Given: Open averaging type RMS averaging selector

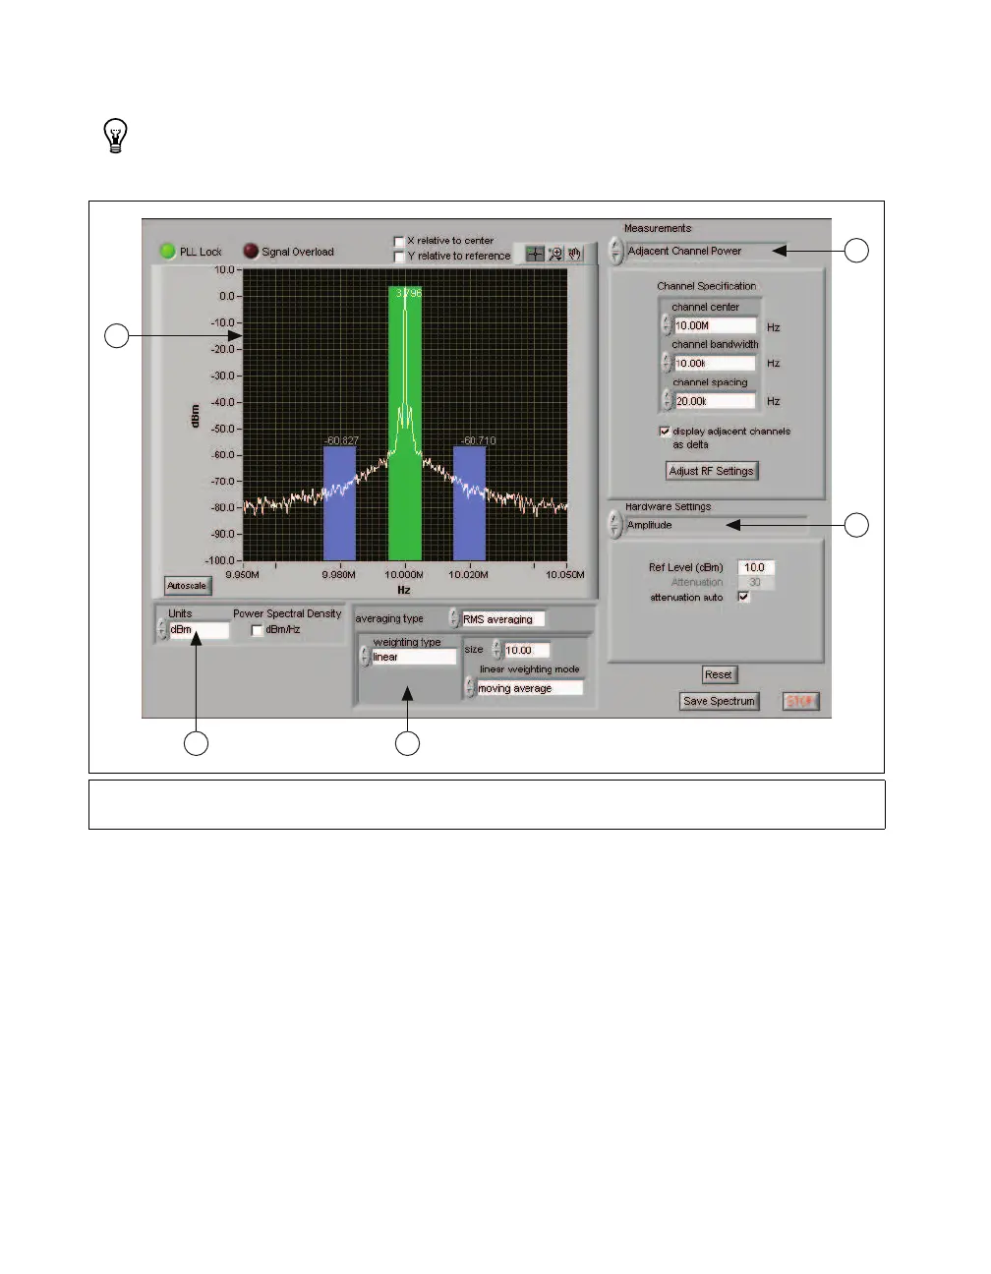Looking at the screenshot, I should coord(503,619).
